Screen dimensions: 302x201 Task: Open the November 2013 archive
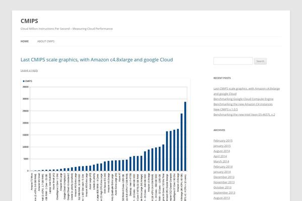[224, 182]
